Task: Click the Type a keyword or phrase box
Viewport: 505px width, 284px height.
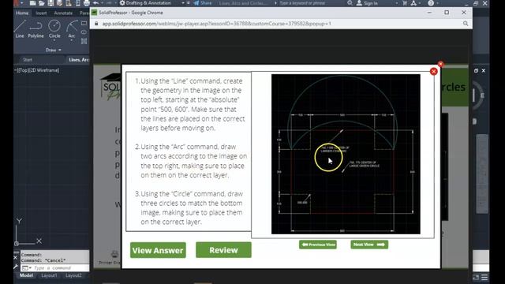Action: pos(302,3)
